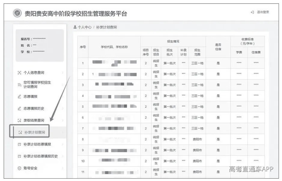Open 您可填报学校招生计划查询 menu item
Screen dimensions: 282x181
[x=37, y=84]
